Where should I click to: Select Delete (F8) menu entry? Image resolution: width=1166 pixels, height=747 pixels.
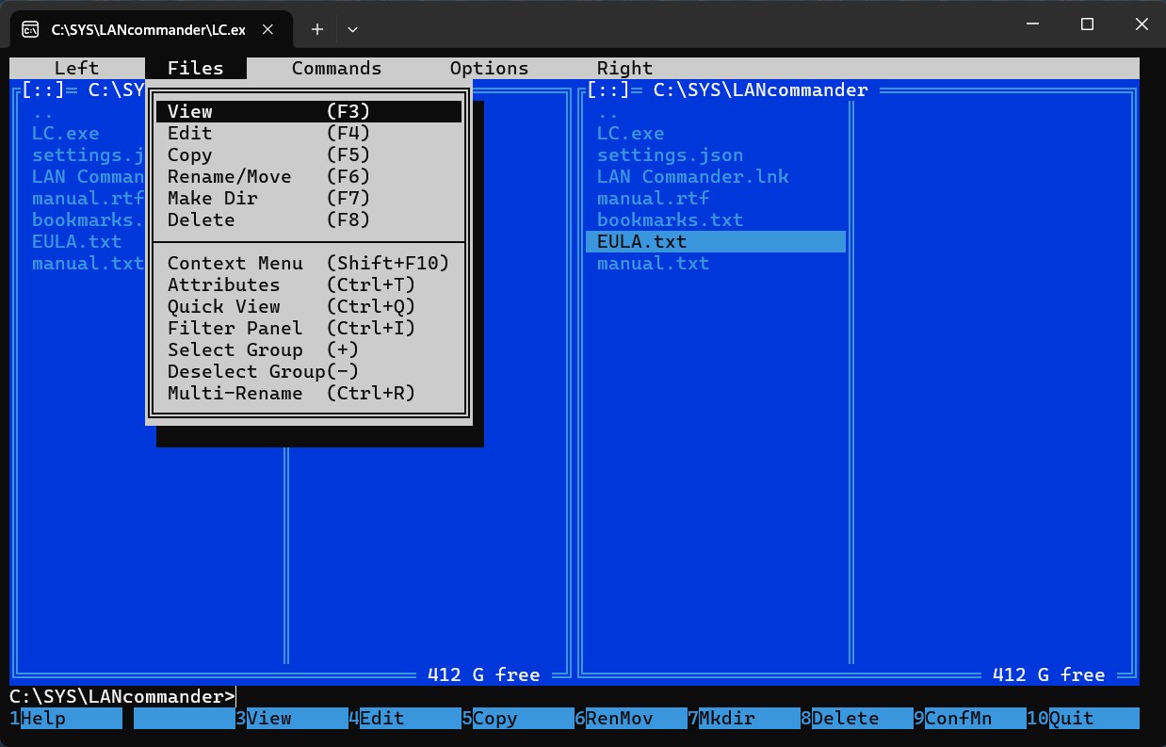[309, 219]
